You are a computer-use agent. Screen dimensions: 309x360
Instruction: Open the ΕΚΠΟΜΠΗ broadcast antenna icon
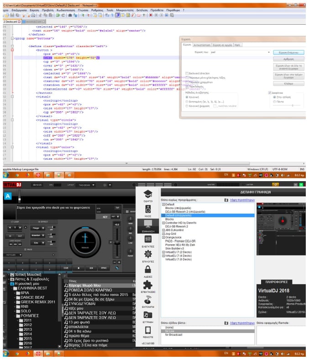point(148,300)
